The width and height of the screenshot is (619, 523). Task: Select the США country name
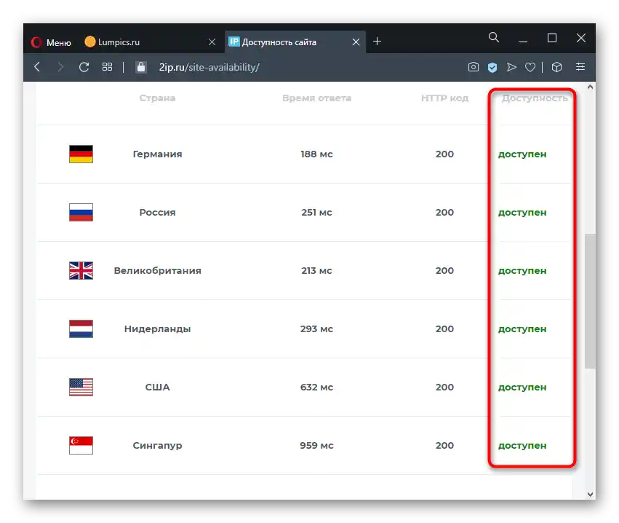click(x=157, y=387)
